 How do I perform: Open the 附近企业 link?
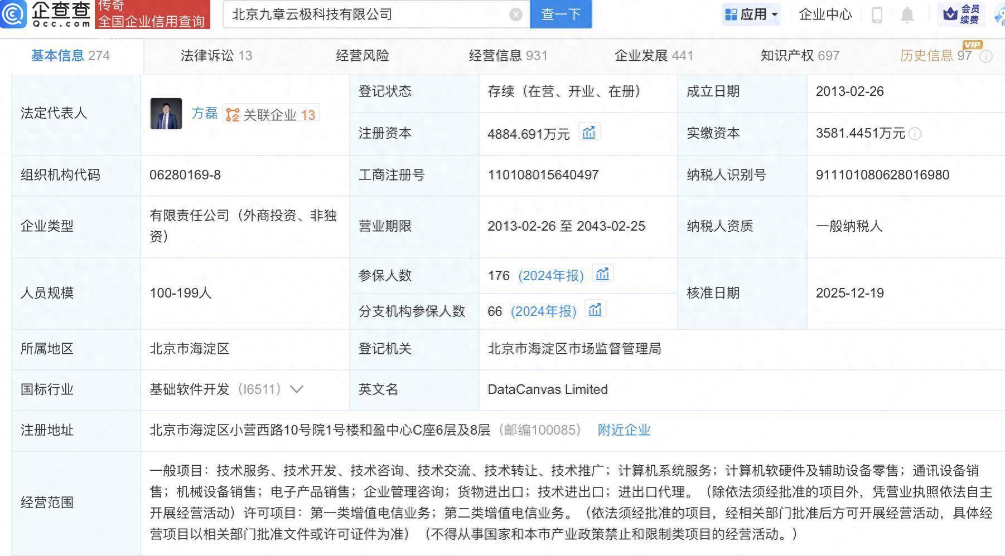click(624, 430)
